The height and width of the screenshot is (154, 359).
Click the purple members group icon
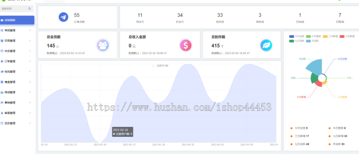(103, 45)
